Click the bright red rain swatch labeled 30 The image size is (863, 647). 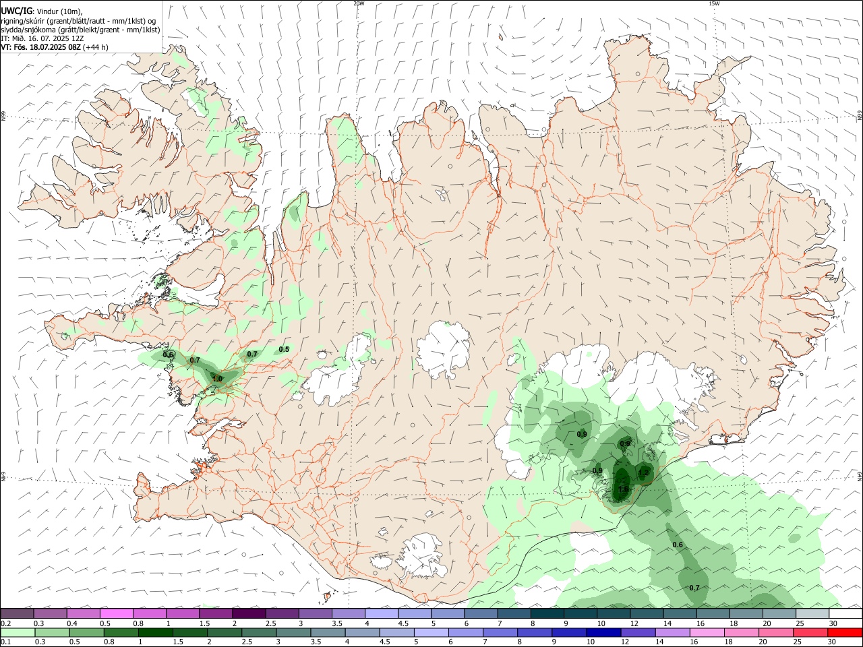[845, 632]
